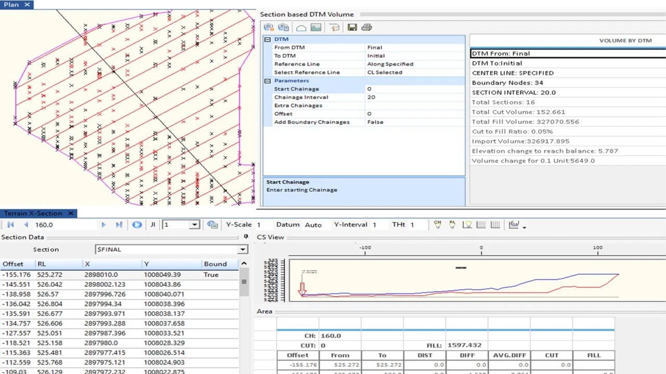Click the section settings icon beside Y-Scale
666x374 pixels.
tap(212, 225)
